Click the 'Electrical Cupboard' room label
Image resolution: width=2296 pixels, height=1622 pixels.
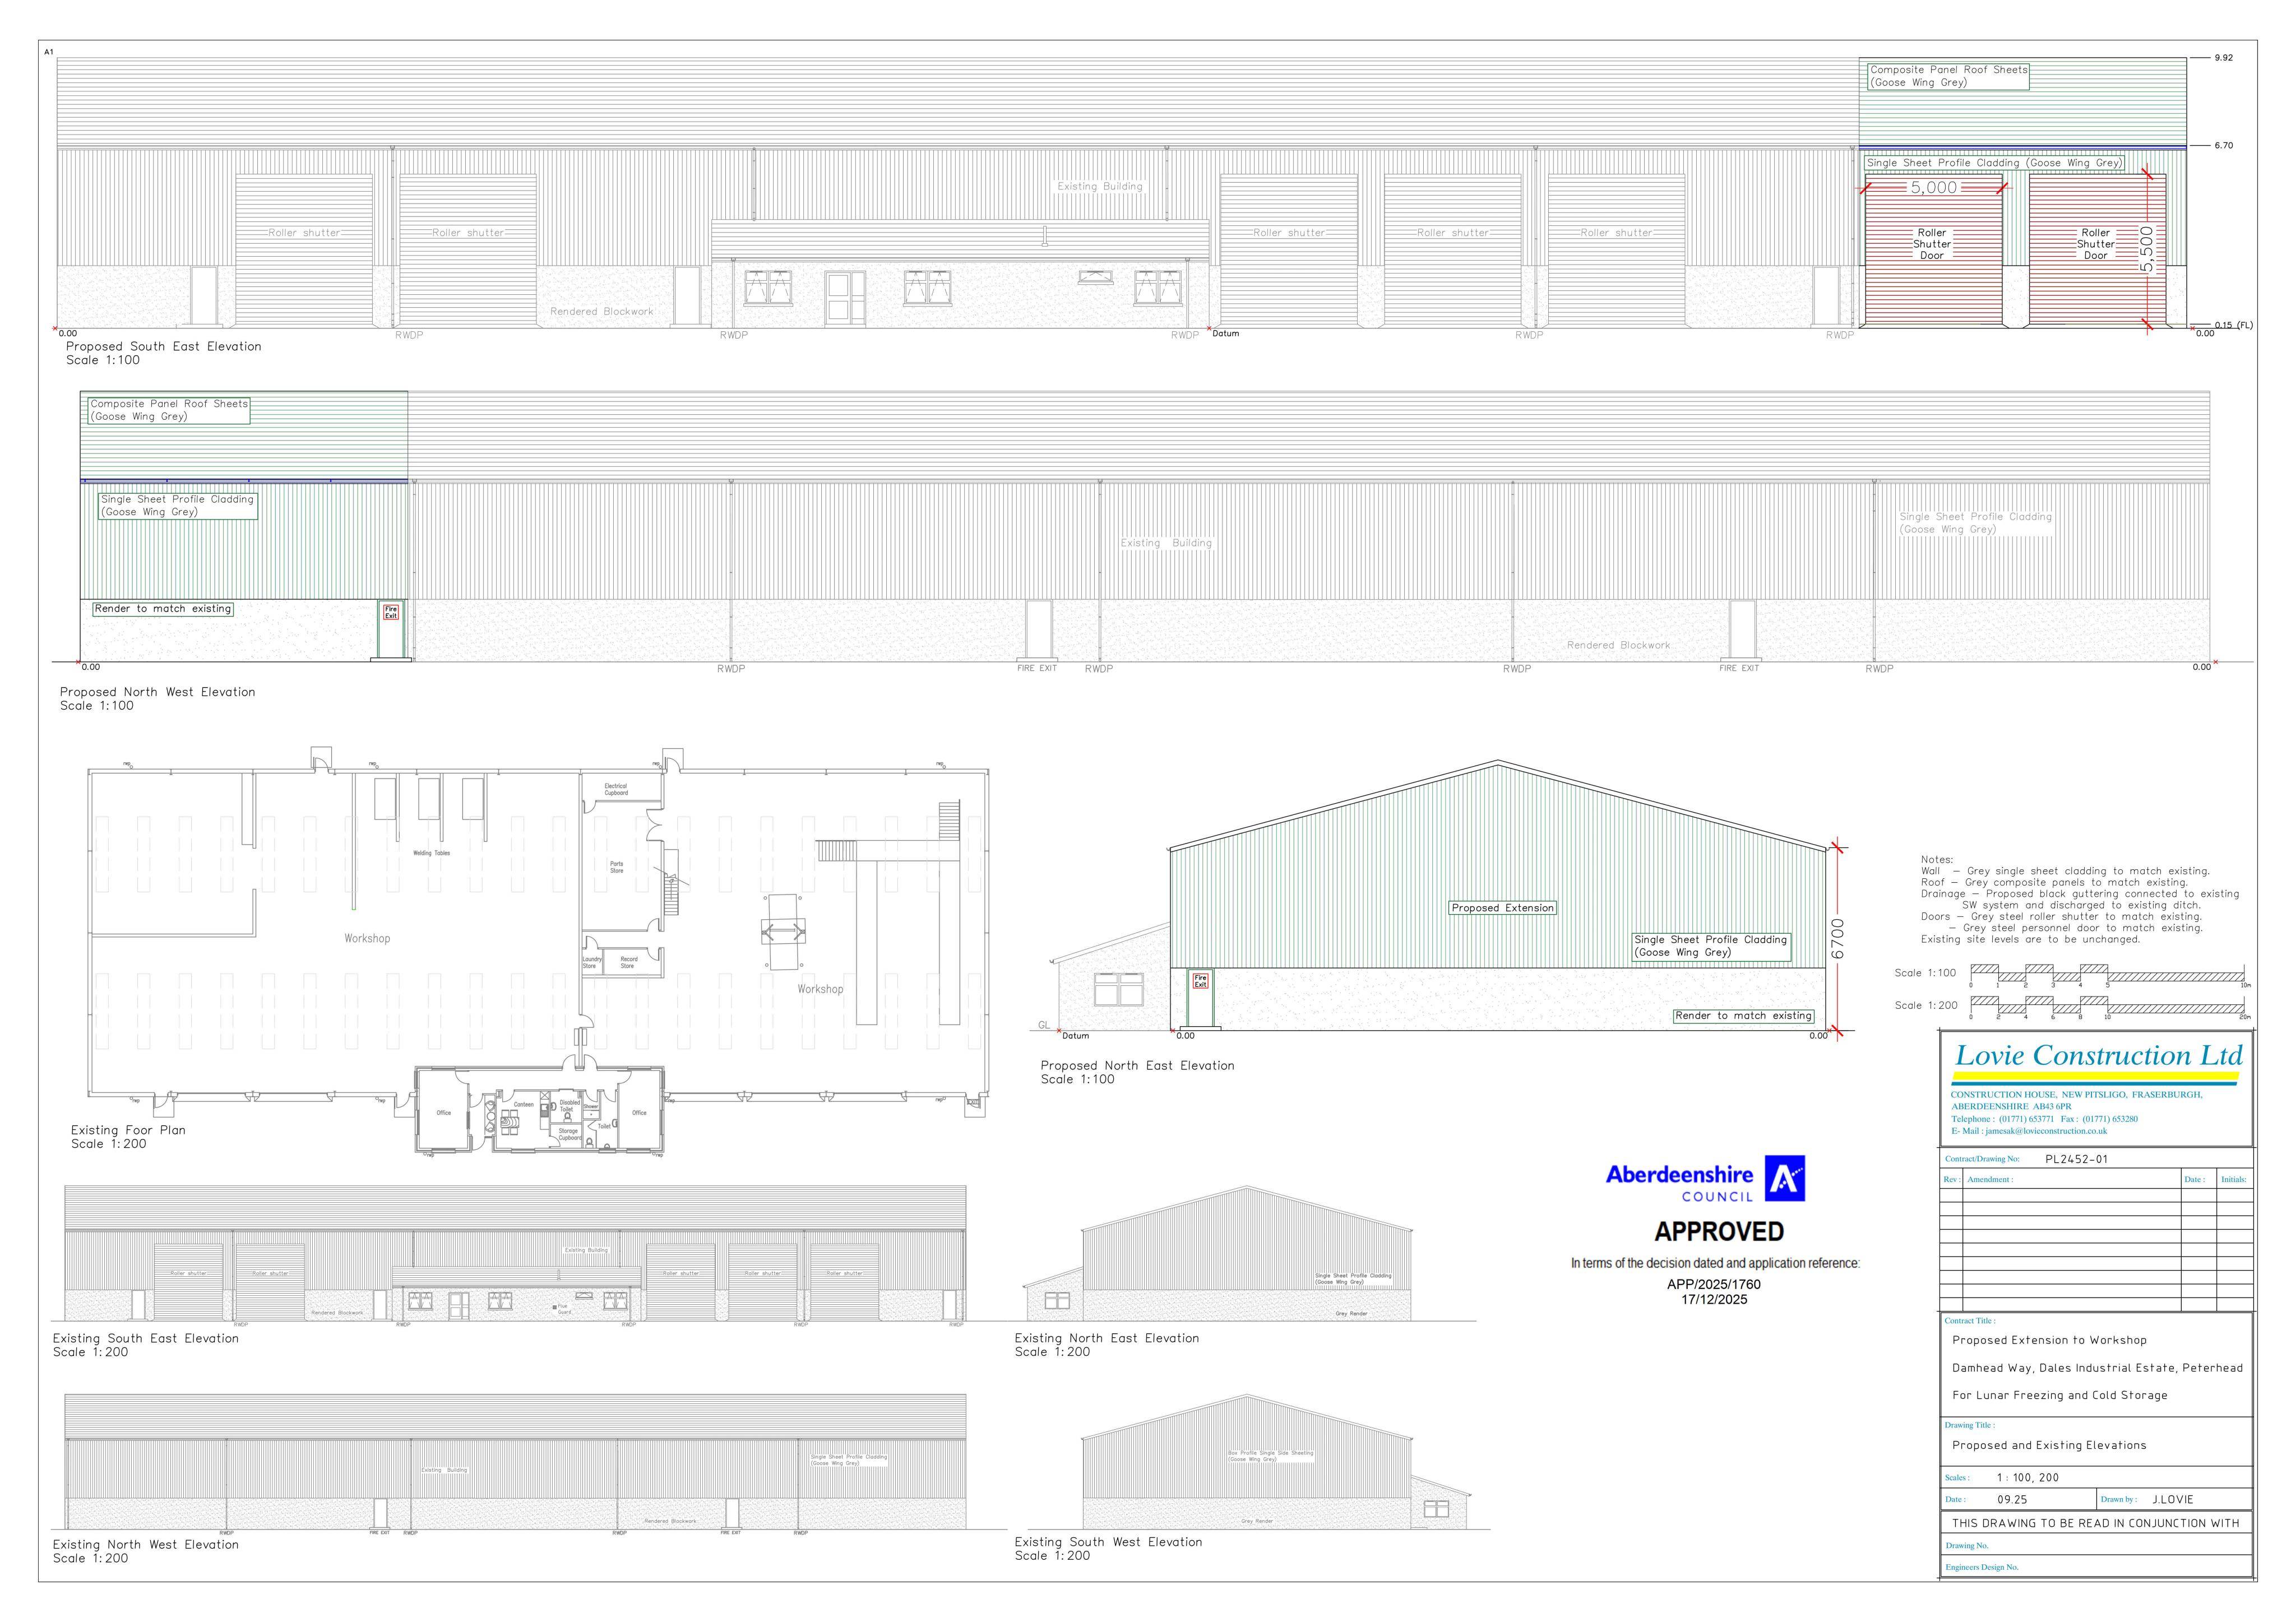click(x=616, y=790)
